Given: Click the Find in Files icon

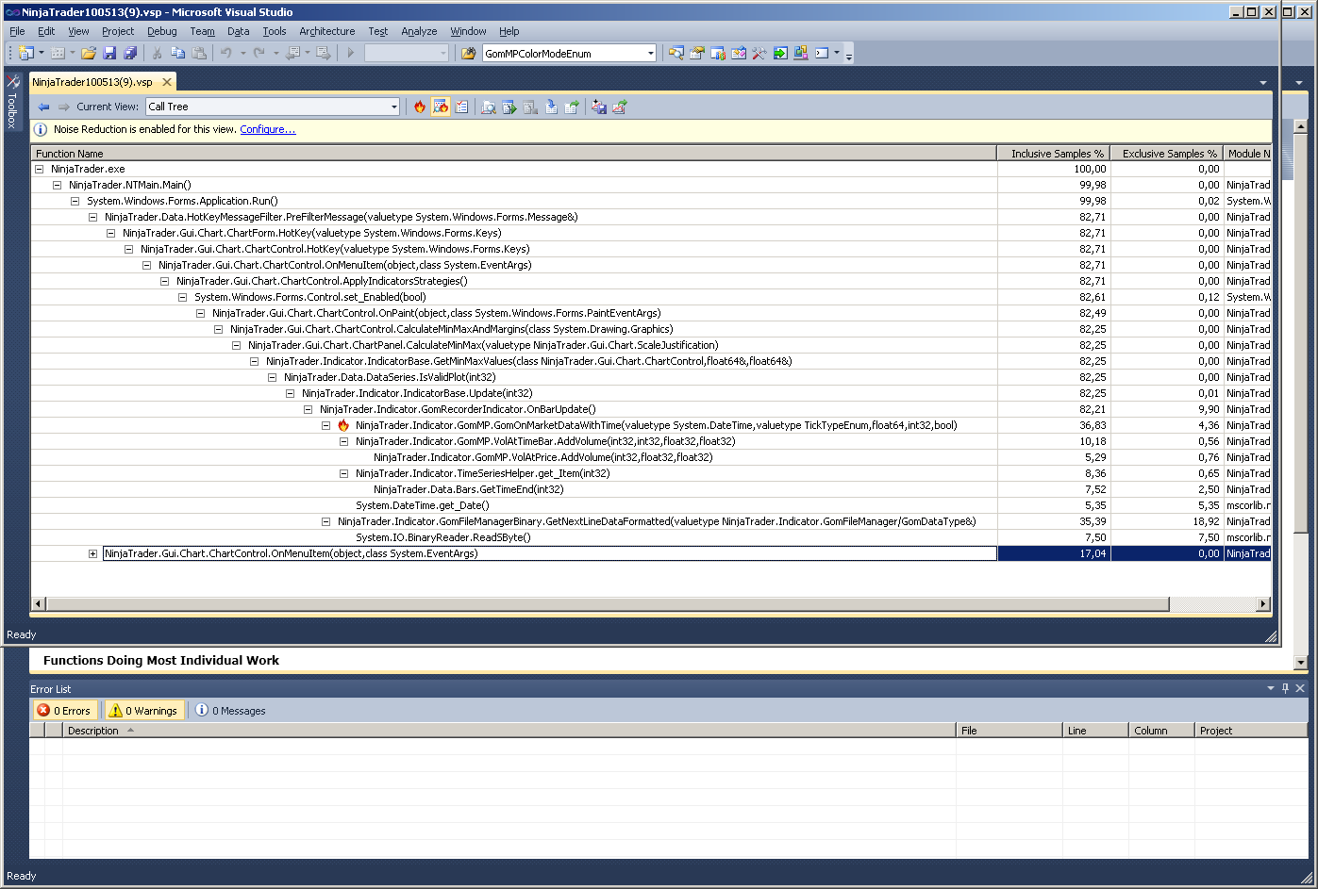Looking at the screenshot, I should coord(468,54).
